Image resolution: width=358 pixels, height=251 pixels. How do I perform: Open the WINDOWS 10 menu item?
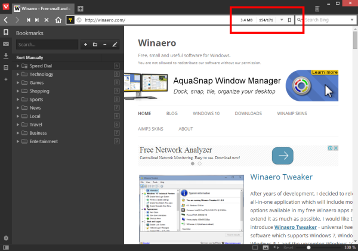[x=206, y=113]
